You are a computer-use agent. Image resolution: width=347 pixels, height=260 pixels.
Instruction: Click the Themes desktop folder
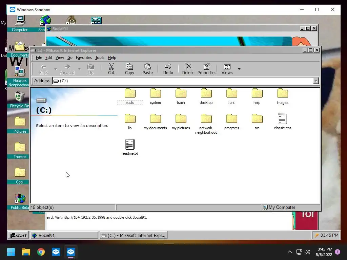pyautogui.click(x=20, y=151)
